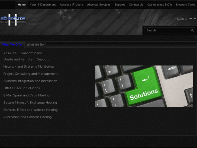Switch to What We Do tab
Screen dimensions: 197x148
35,45
